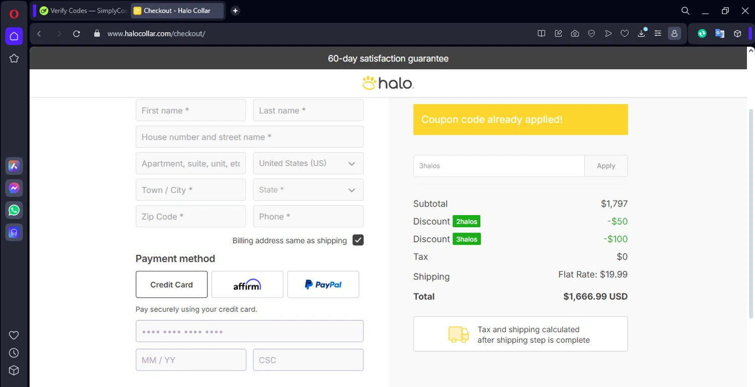Click the credit card number field
Viewport: 755px width, 387px height.
(x=250, y=331)
